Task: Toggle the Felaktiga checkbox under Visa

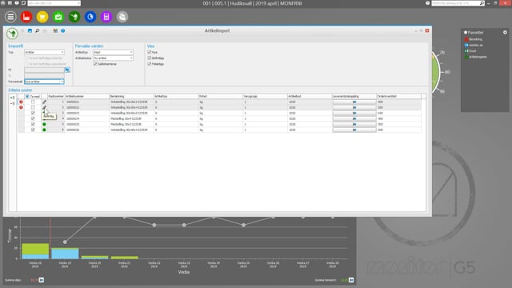Action: 150,64
